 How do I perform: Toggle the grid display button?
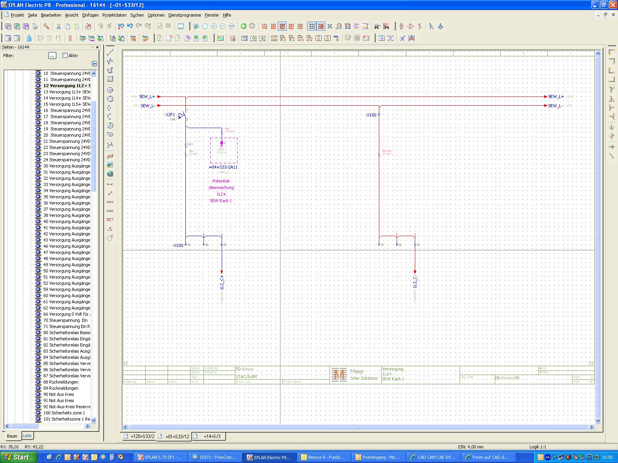pyautogui.click(x=312, y=26)
